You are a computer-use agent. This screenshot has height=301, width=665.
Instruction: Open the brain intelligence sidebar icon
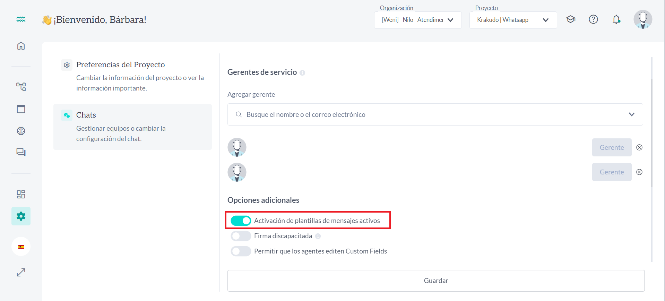click(21, 131)
